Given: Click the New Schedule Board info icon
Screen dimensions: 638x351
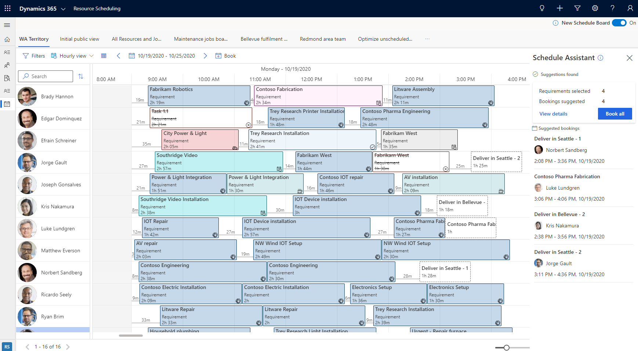Looking at the screenshot, I should tap(556, 23).
